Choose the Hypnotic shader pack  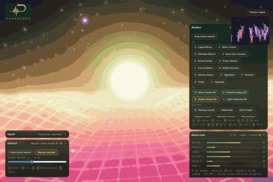click(218, 82)
